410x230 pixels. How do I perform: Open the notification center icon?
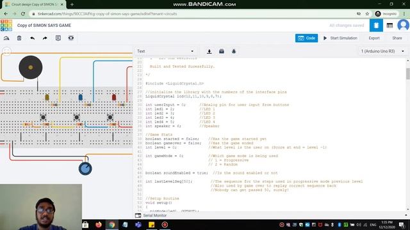[402, 224]
